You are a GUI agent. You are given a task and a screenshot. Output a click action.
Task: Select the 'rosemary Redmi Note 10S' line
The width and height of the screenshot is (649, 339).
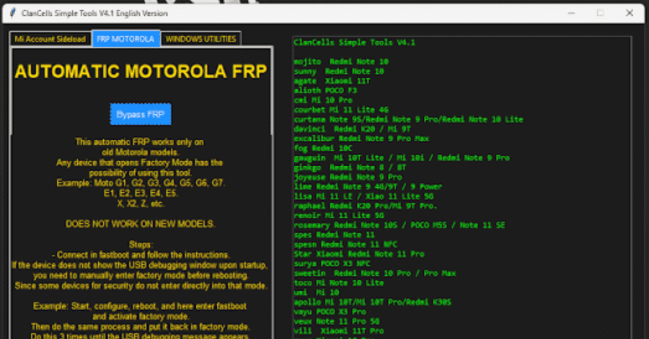tap(399, 225)
